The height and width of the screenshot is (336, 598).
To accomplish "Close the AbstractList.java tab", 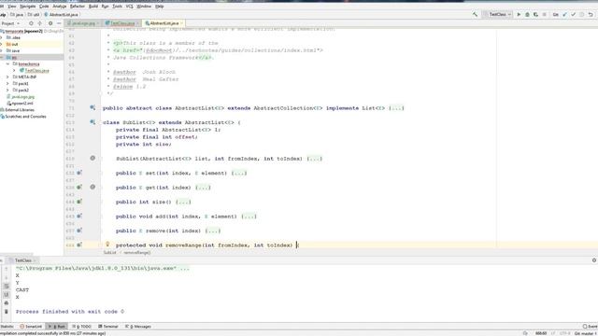I will pyautogui.click(x=181, y=23).
